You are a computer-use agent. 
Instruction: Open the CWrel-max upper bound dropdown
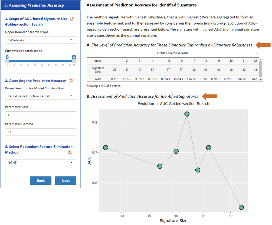tap(41, 40)
